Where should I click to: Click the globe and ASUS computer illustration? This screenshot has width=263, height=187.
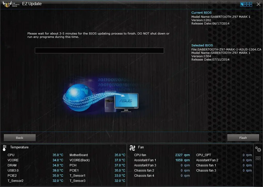pos(101,95)
